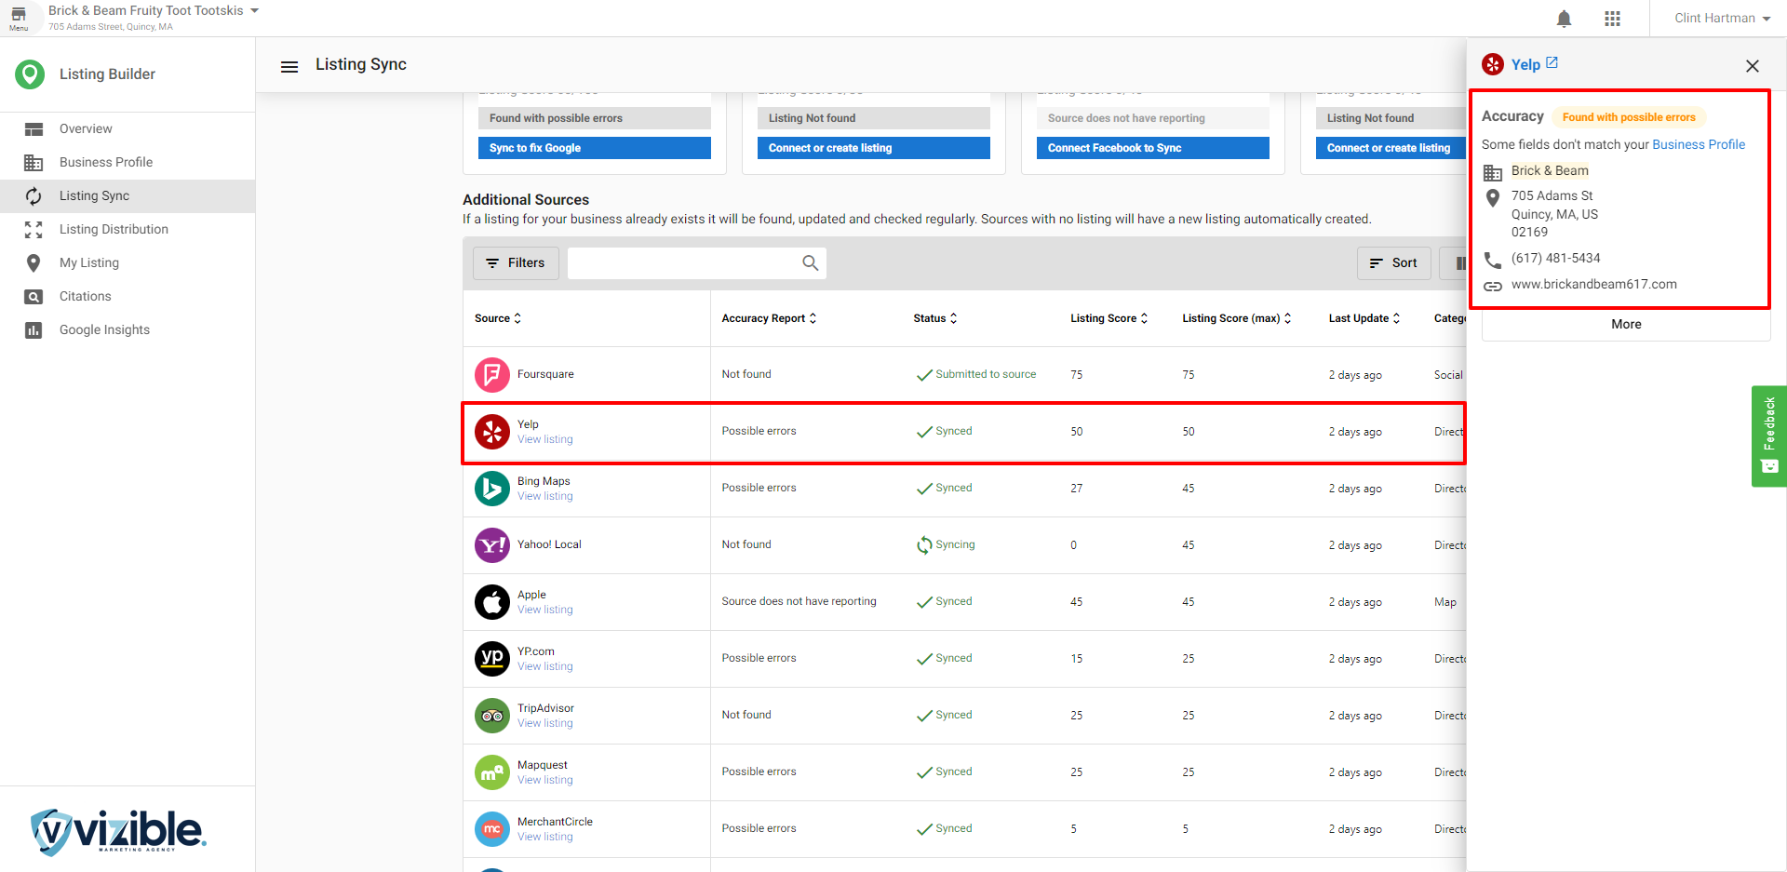Toggle the hamburger menu beside Listing Sync
Screen dimensions: 1787x872
(x=289, y=66)
